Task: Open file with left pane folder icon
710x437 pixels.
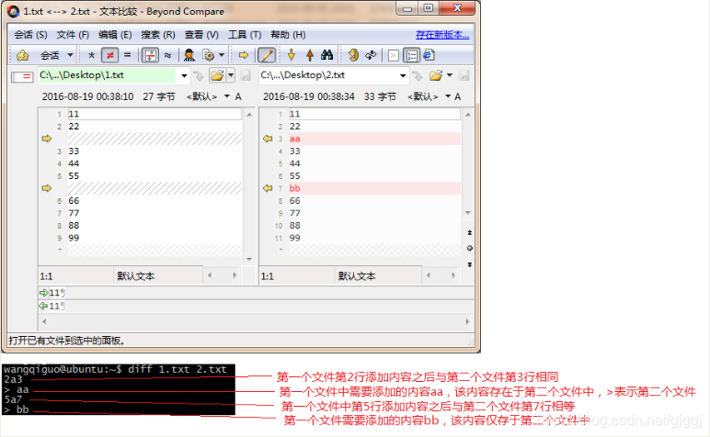Action: pos(217,75)
